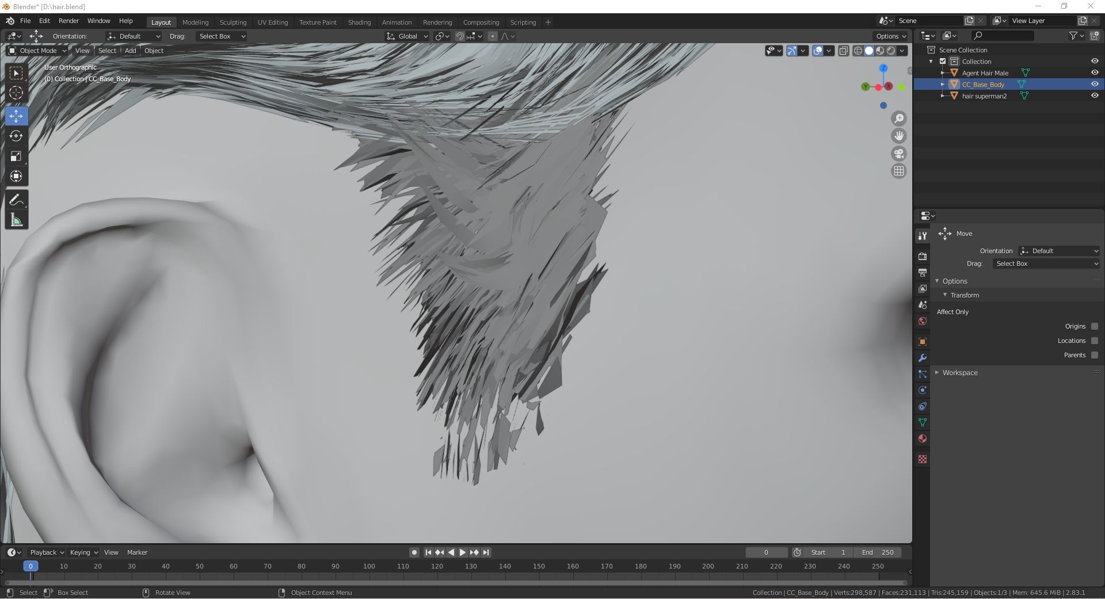Switch to the Shading workspace tab

click(359, 22)
